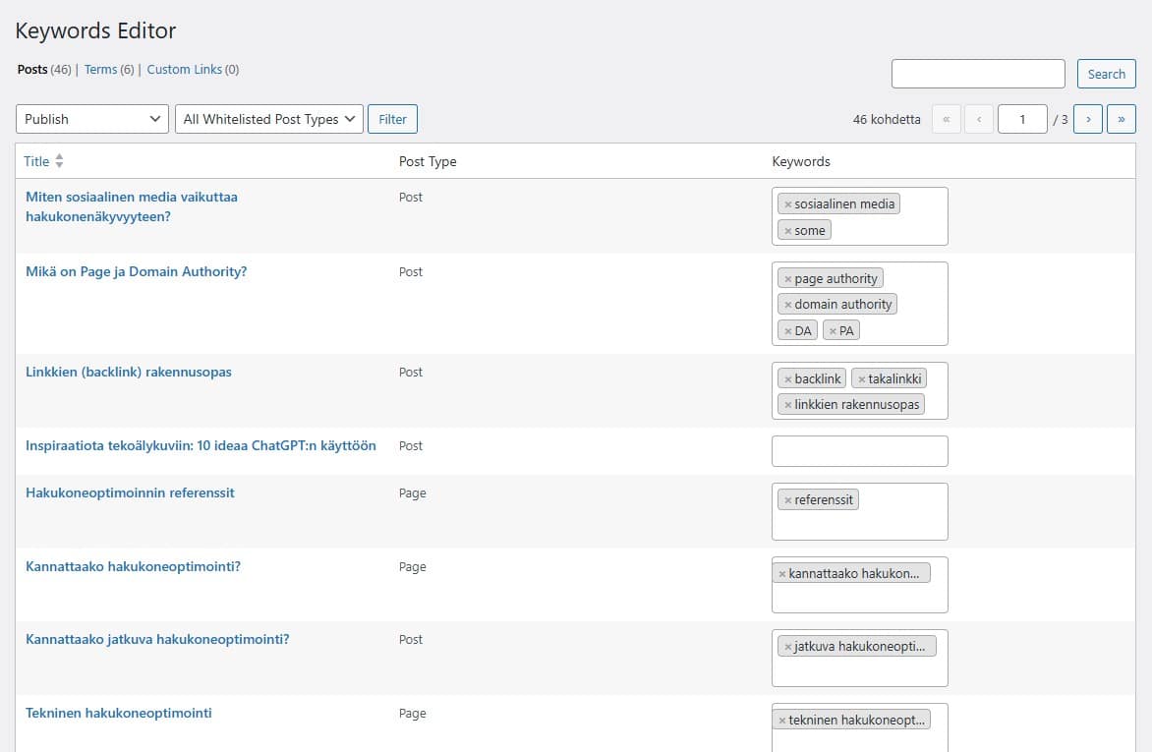Jump to the last page of results

tap(1122, 119)
